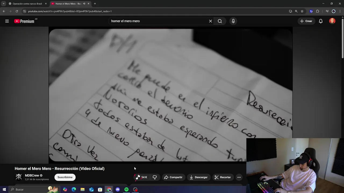Click the Crear button
The width and height of the screenshot is (344, 193).
[306, 21]
